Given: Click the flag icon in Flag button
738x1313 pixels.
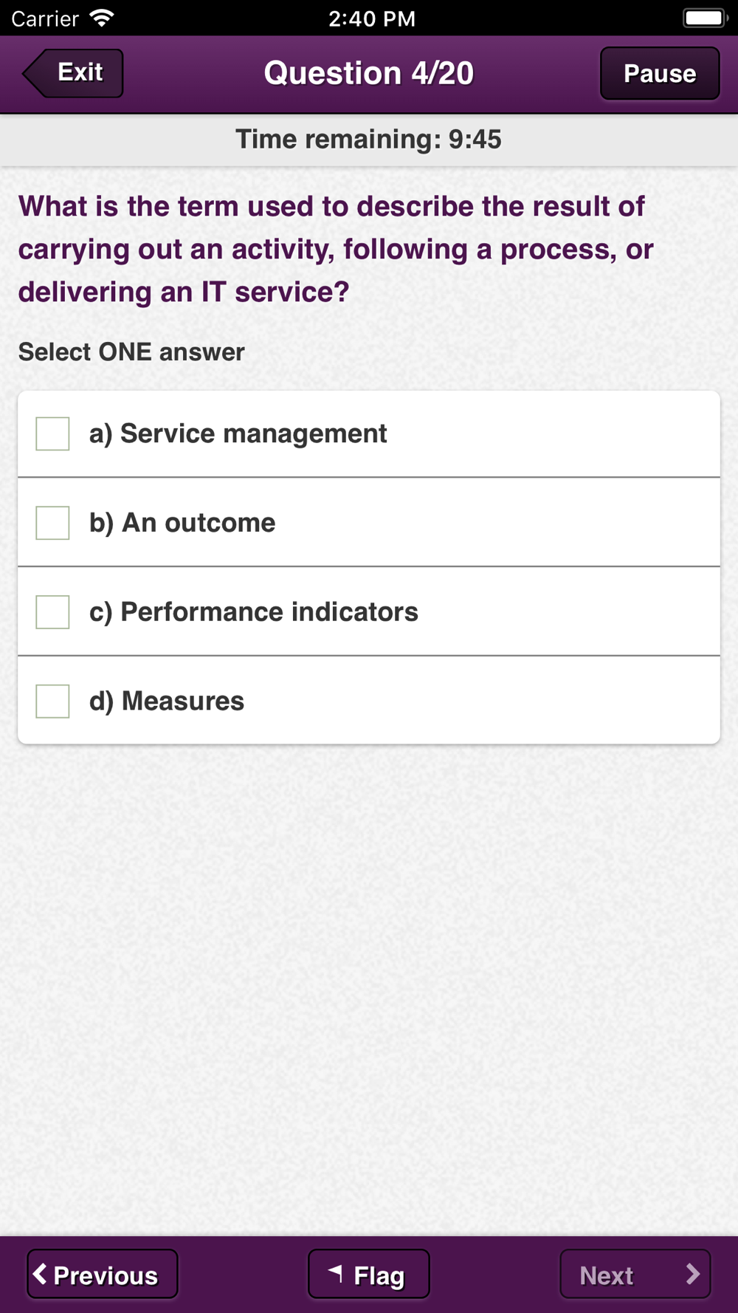Looking at the screenshot, I should 336,1272.
